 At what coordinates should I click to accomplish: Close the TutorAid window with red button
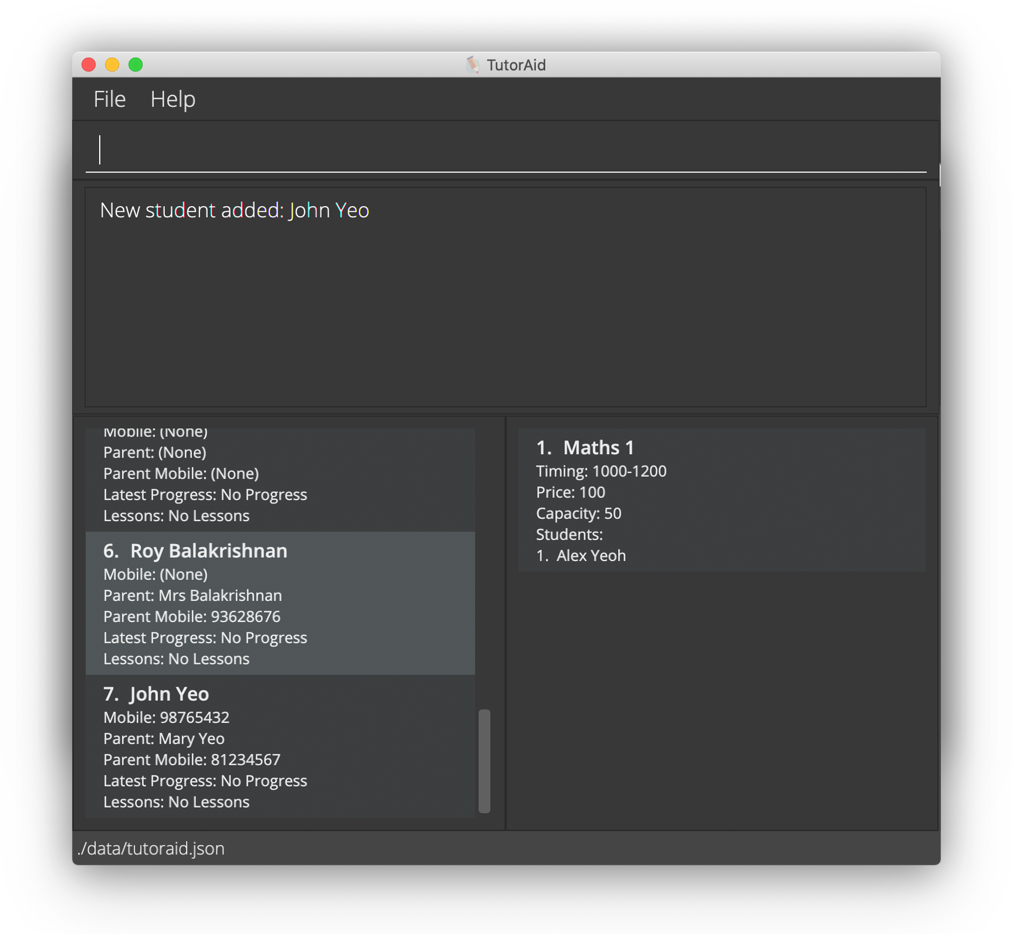point(89,65)
